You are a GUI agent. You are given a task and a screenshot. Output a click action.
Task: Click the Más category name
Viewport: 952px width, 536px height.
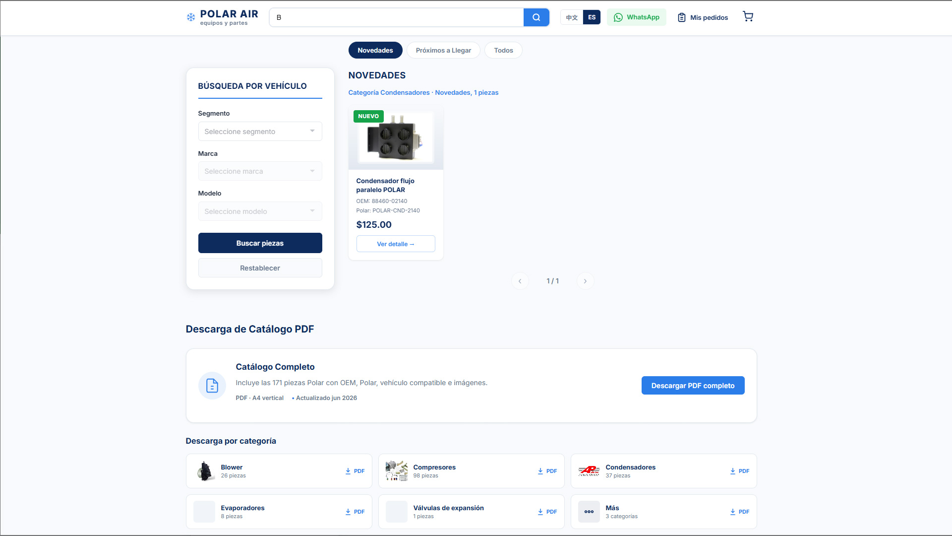tap(612, 508)
